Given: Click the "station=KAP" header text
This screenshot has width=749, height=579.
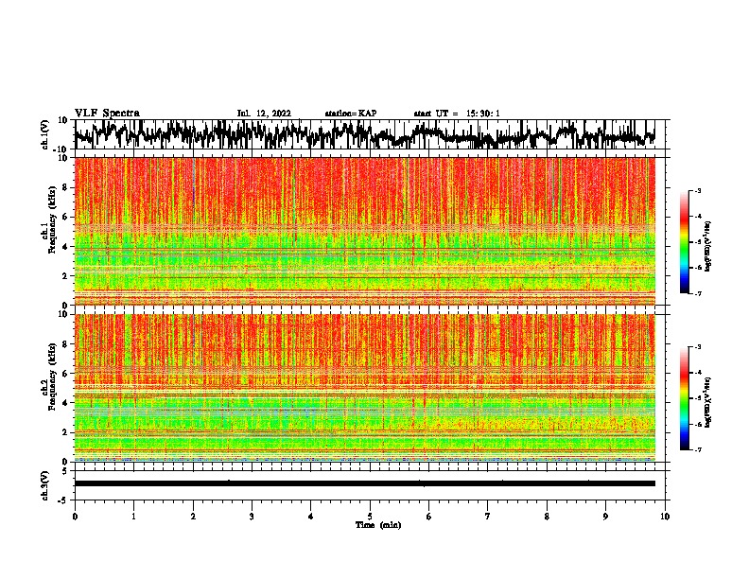Looking at the screenshot, I should (351, 114).
